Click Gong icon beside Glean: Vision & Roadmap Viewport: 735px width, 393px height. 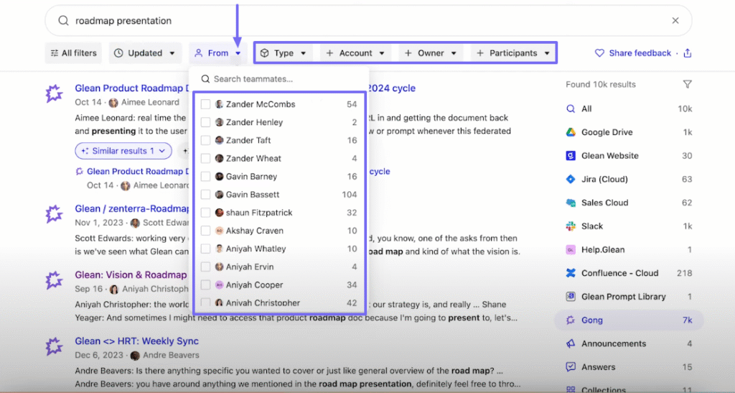[x=54, y=280]
